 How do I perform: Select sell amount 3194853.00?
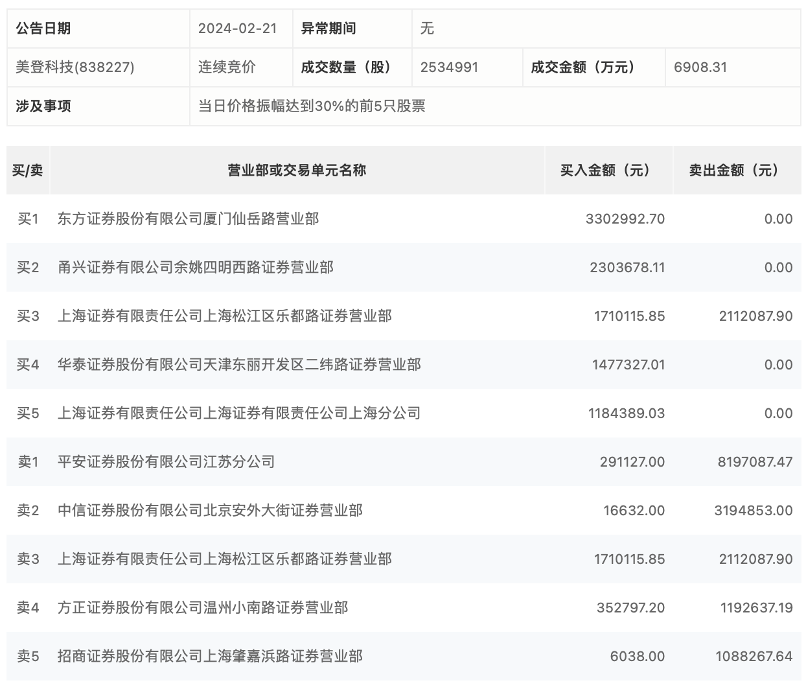pyautogui.click(x=754, y=511)
